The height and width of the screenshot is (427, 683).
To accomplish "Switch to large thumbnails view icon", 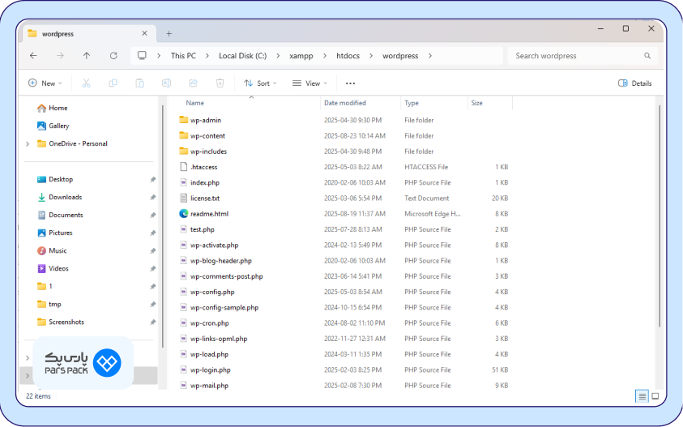I will [655, 396].
